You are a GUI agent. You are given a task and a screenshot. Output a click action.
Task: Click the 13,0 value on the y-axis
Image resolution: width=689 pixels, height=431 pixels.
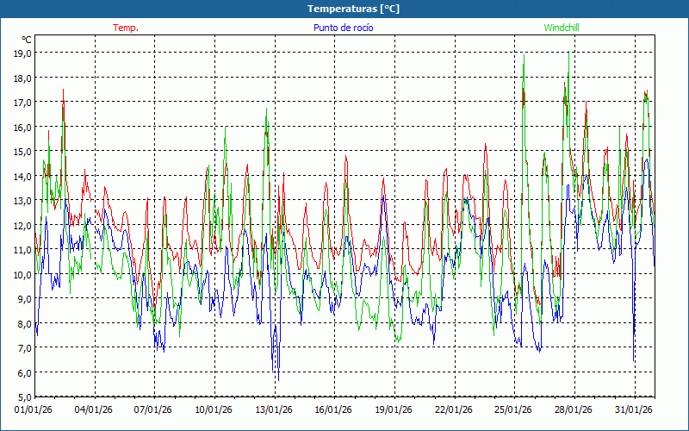coord(22,201)
